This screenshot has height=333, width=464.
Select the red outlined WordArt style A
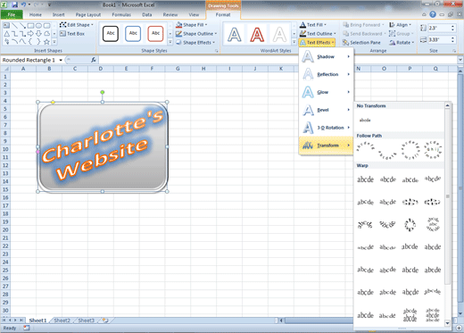pyautogui.click(x=257, y=35)
